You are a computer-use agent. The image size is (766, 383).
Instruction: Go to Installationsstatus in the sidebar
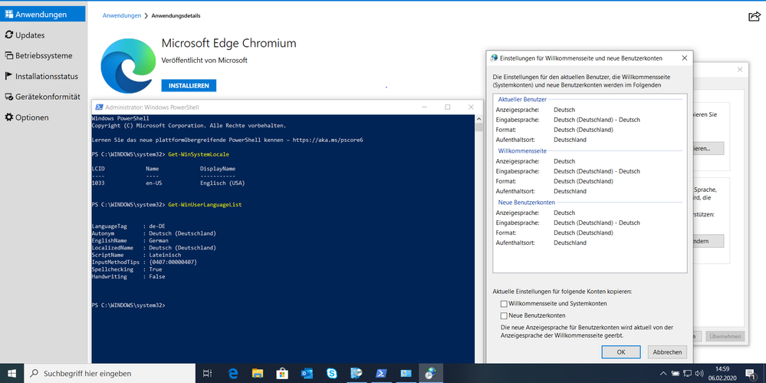click(x=43, y=76)
